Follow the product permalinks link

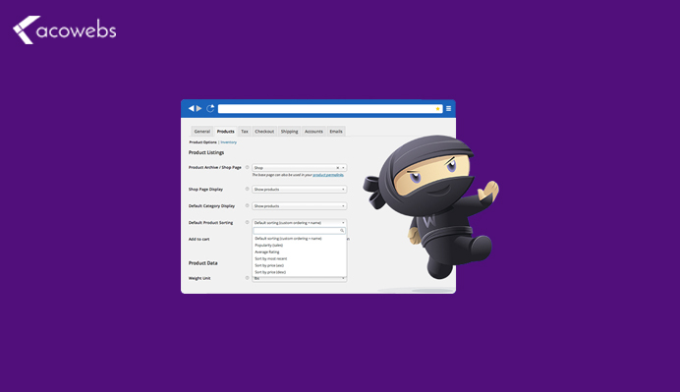pos(328,175)
